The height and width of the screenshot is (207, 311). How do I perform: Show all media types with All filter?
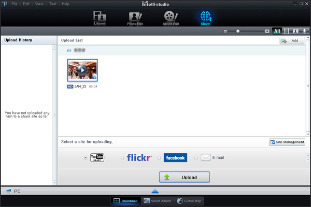point(277,31)
